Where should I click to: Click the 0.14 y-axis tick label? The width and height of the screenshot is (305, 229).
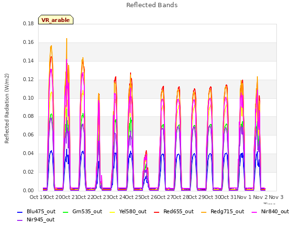pyautogui.click(x=28, y=61)
